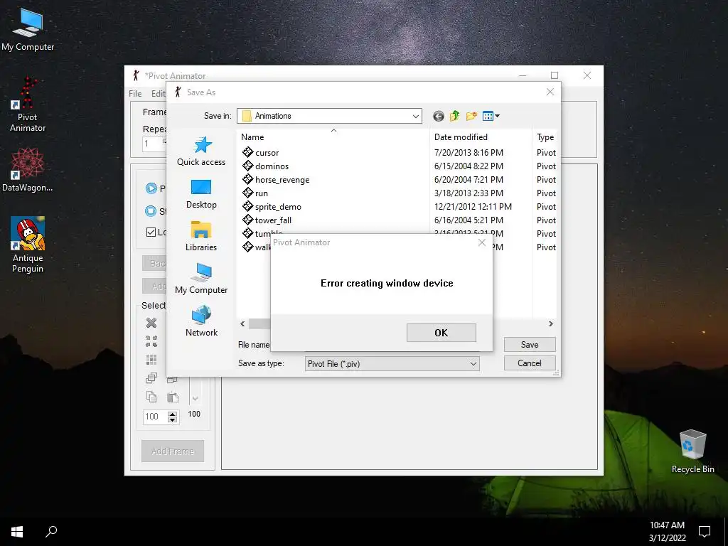
Task: Click the cursor file's pivot icon
Action: pos(247,152)
